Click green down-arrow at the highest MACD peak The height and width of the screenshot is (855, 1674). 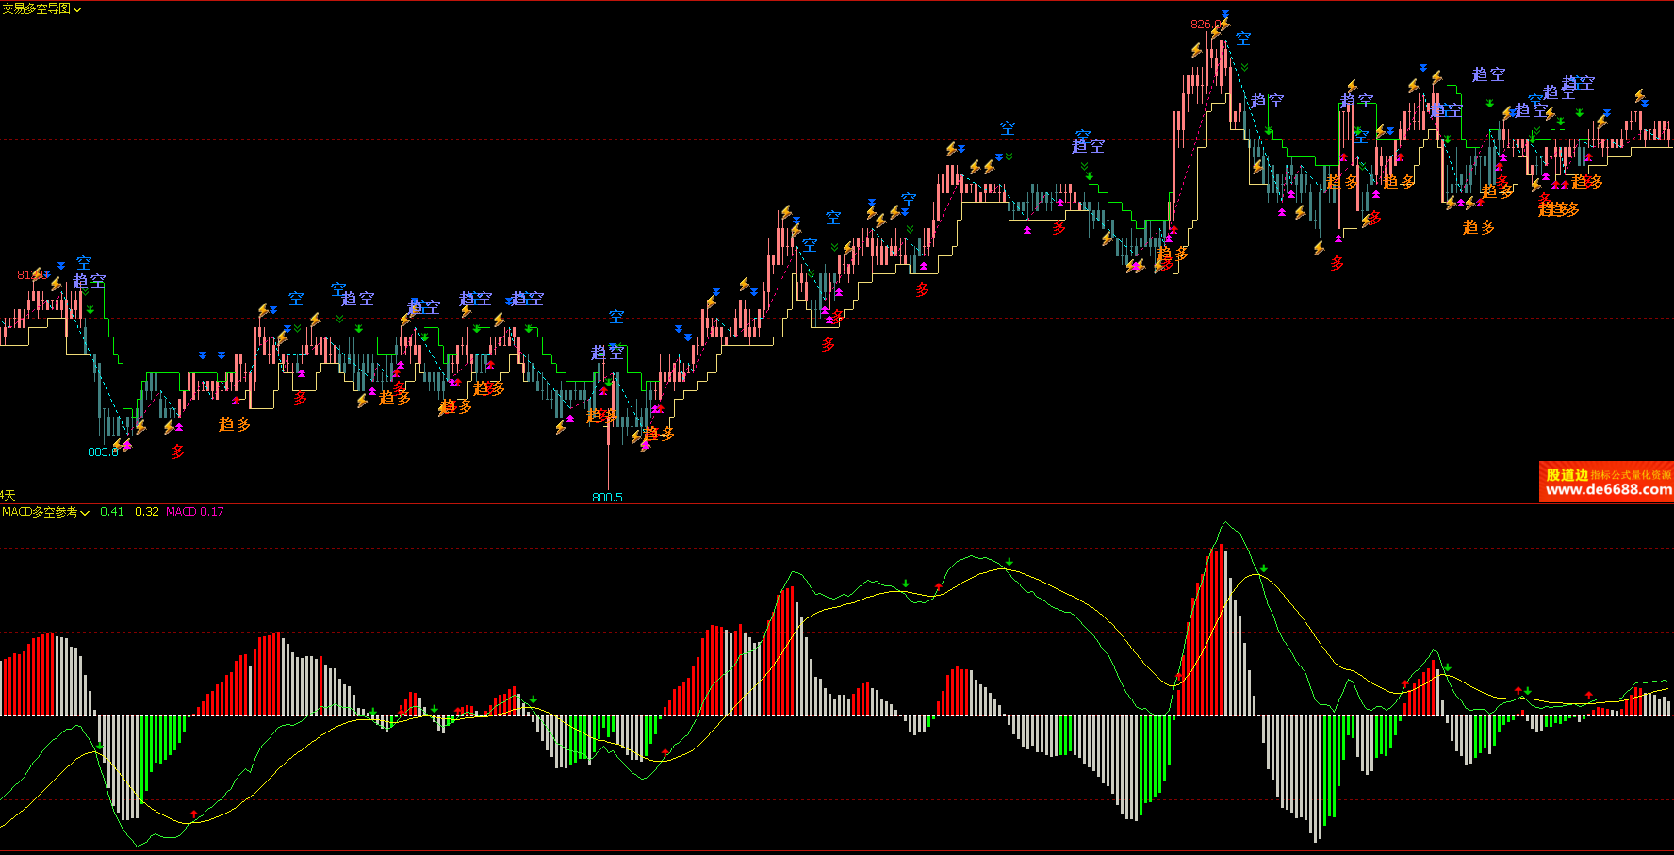pyautogui.click(x=1263, y=568)
